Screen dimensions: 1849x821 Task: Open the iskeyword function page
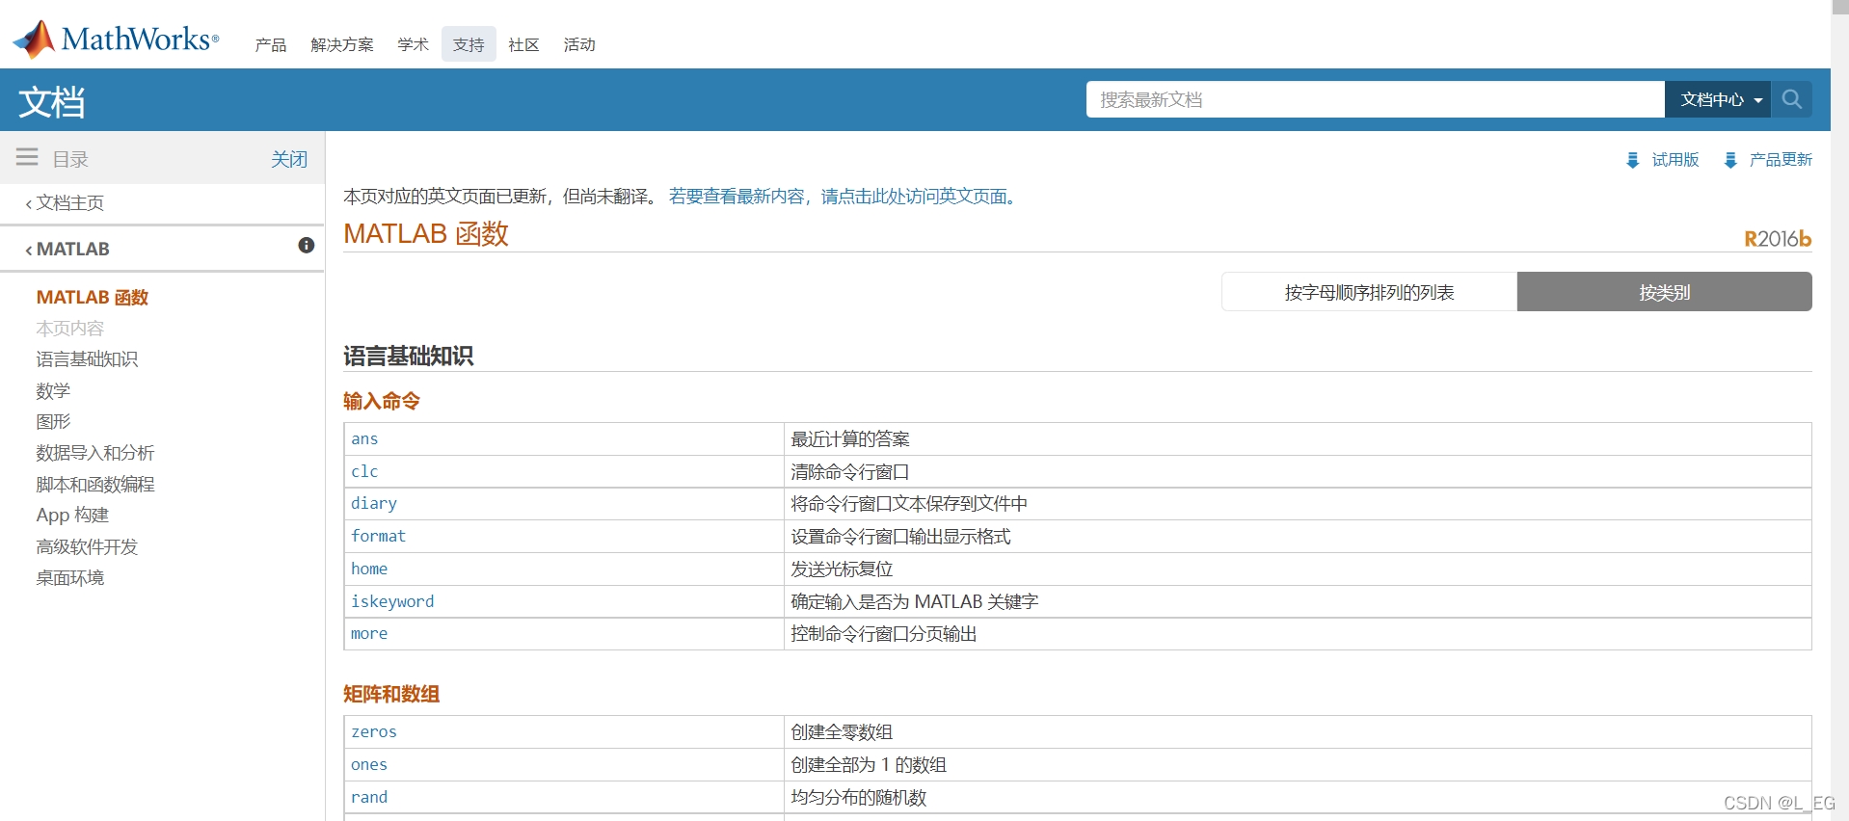pos(392,601)
